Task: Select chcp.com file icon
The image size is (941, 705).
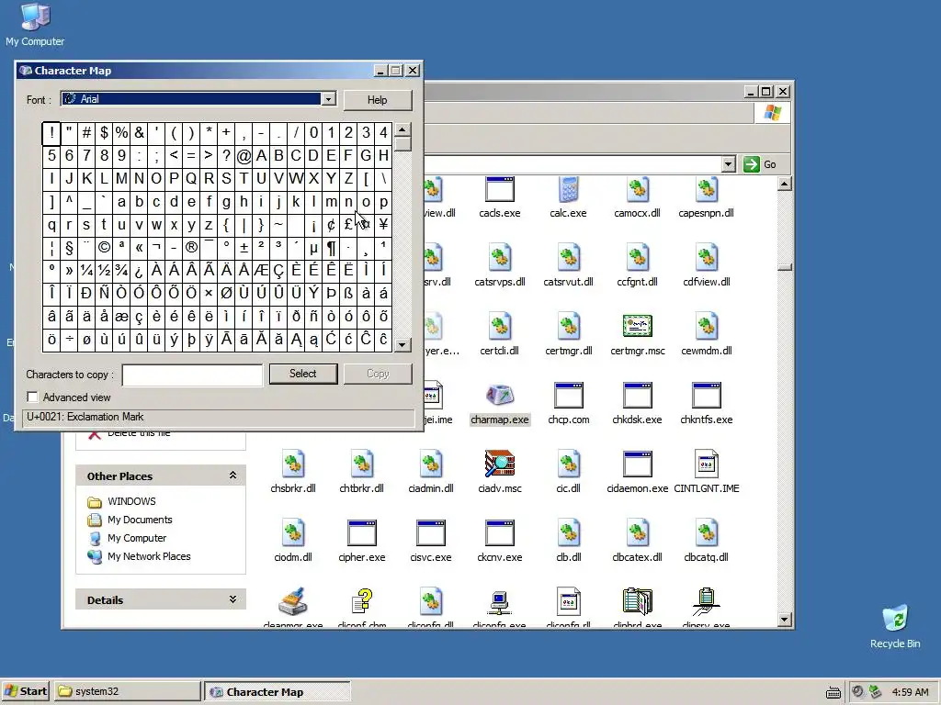Action: point(568,396)
